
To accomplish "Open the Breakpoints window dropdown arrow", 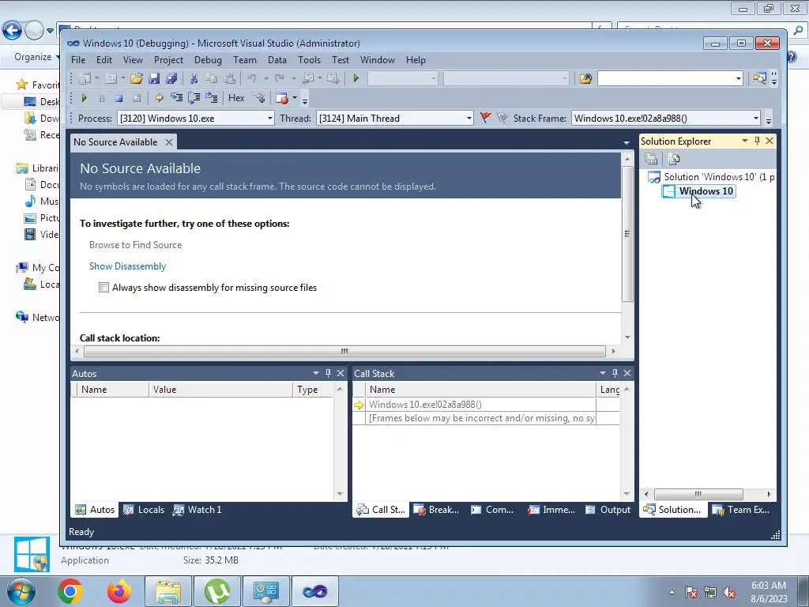I will pyautogui.click(x=295, y=97).
